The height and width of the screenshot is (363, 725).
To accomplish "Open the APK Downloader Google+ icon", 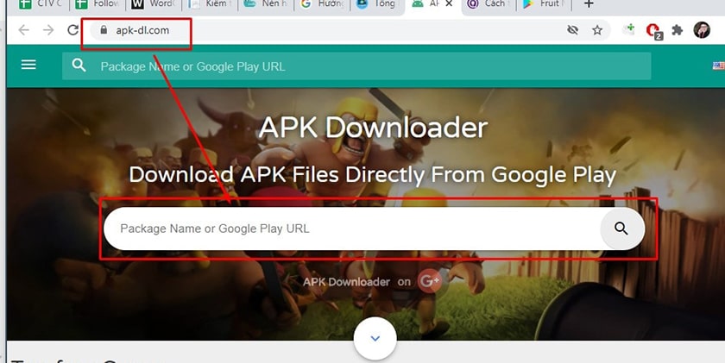I will pos(430,281).
